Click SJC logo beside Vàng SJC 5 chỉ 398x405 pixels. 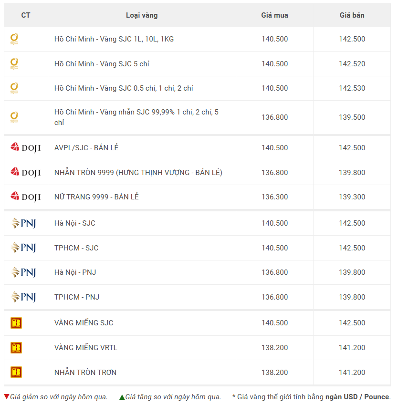click(x=14, y=64)
